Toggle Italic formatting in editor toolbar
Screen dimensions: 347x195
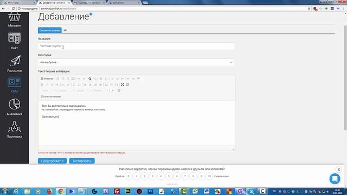tap(47, 84)
